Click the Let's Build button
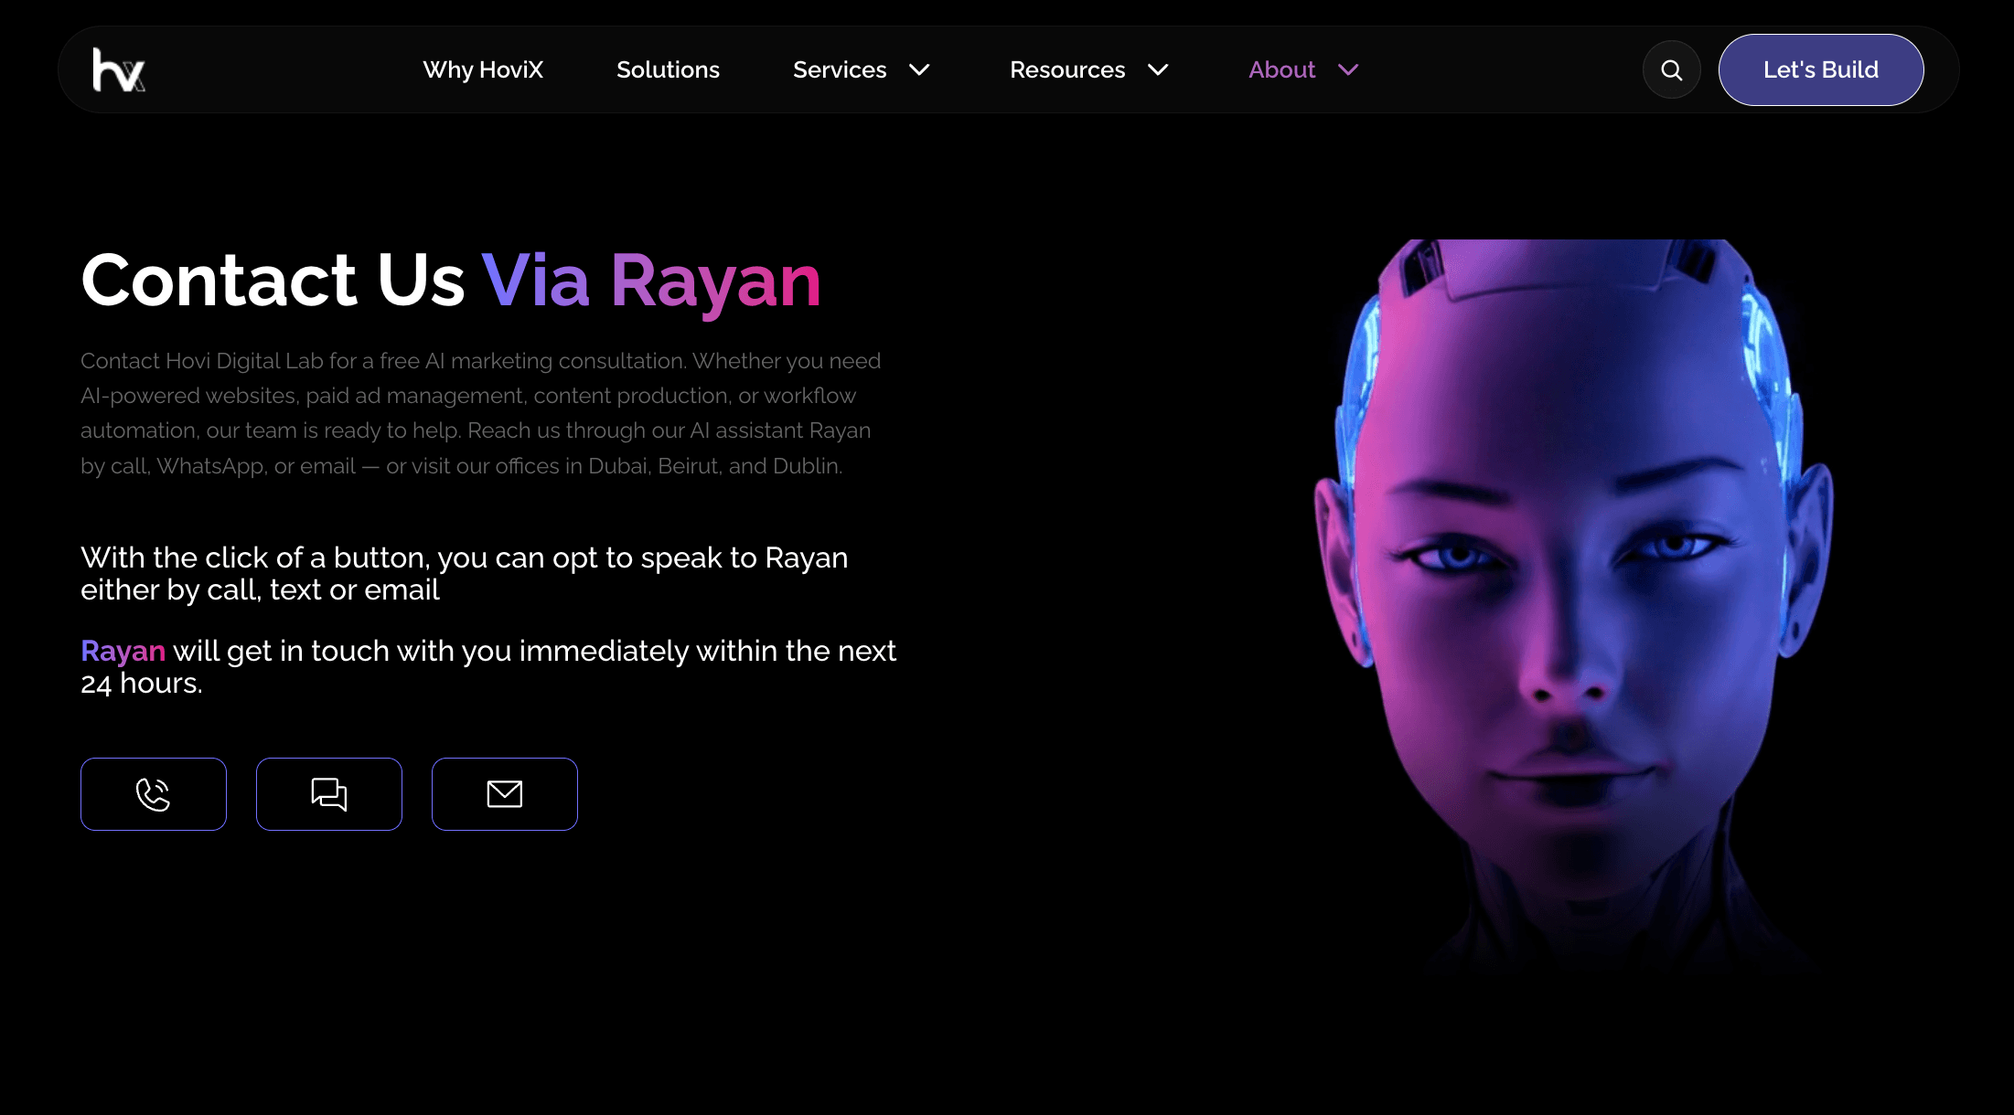This screenshot has width=2014, height=1115. coord(1820,70)
